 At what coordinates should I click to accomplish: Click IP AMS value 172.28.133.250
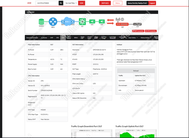(x=98, y=59)
